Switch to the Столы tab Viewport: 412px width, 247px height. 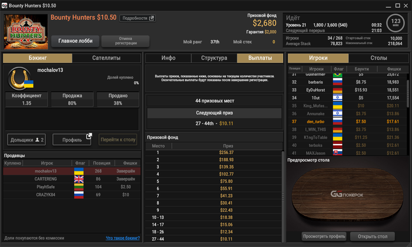pyautogui.click(x=378, y=58)
